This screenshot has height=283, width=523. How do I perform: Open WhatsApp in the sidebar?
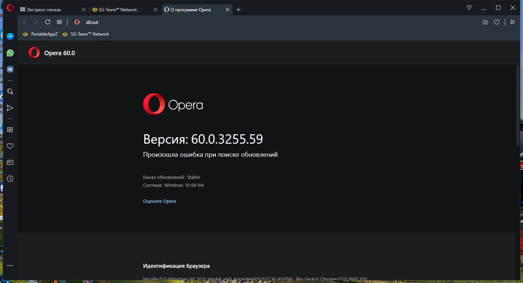[10, 53]
